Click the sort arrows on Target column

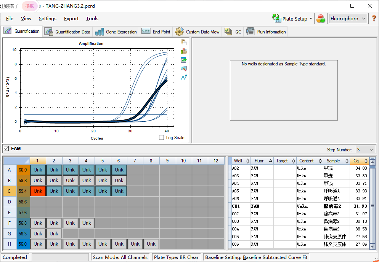[294, 161]
